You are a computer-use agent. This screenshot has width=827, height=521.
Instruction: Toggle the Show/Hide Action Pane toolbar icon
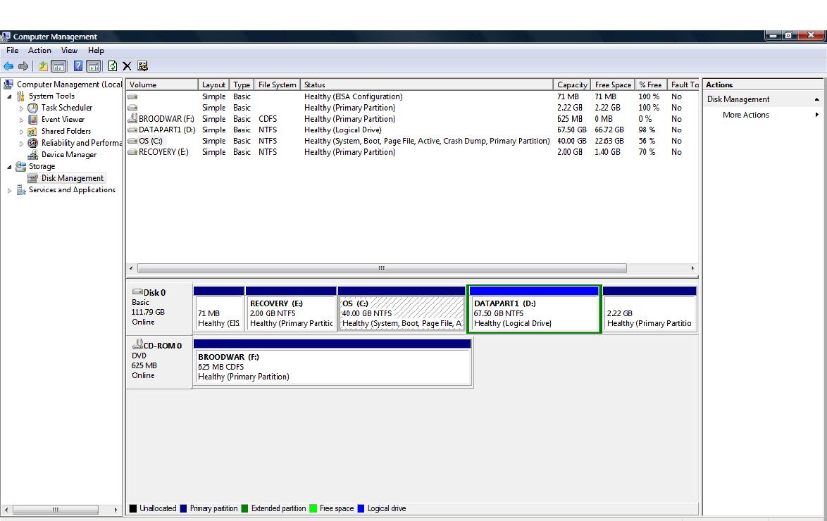point(94,66)
